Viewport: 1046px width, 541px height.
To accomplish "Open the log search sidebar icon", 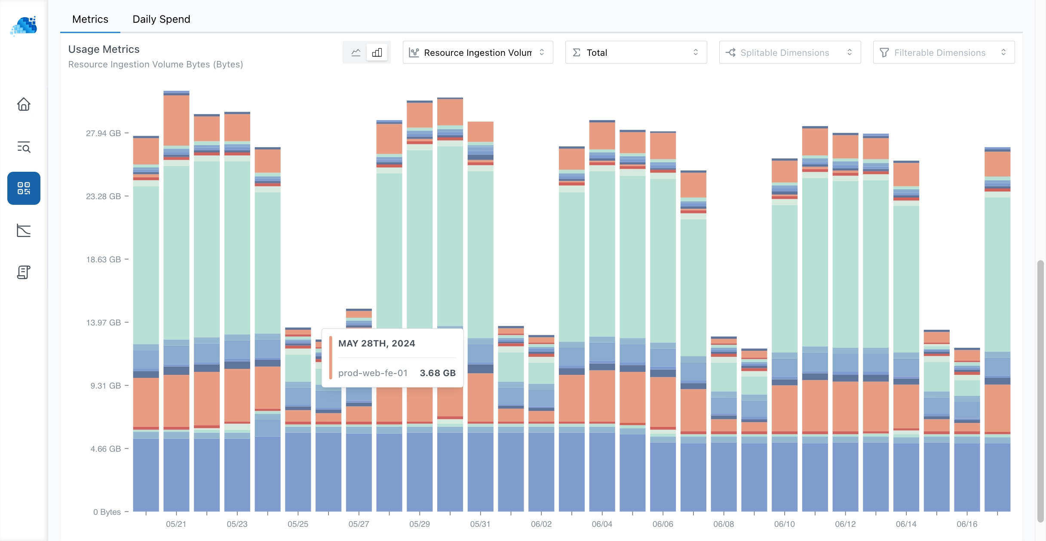I will point(24,147).
